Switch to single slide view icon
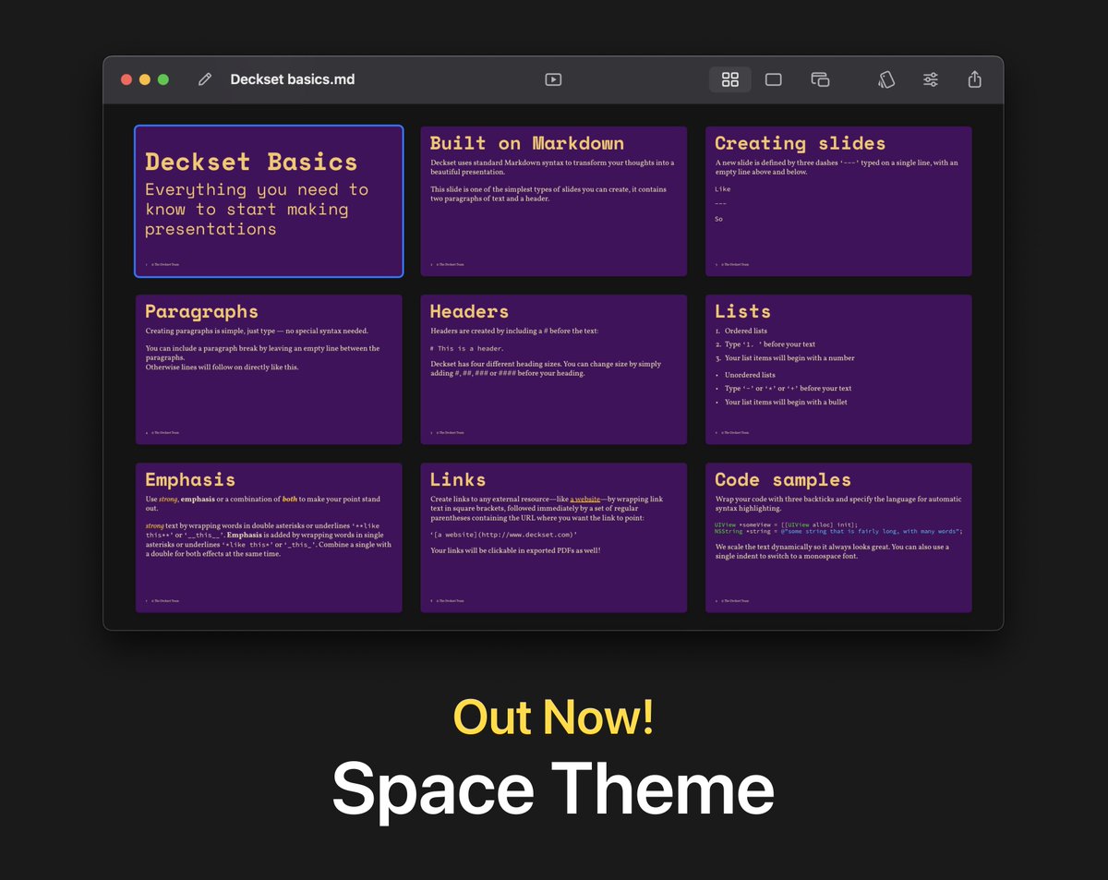The height and width of the screenshot is (880, 1108). [x=773, y=79]
